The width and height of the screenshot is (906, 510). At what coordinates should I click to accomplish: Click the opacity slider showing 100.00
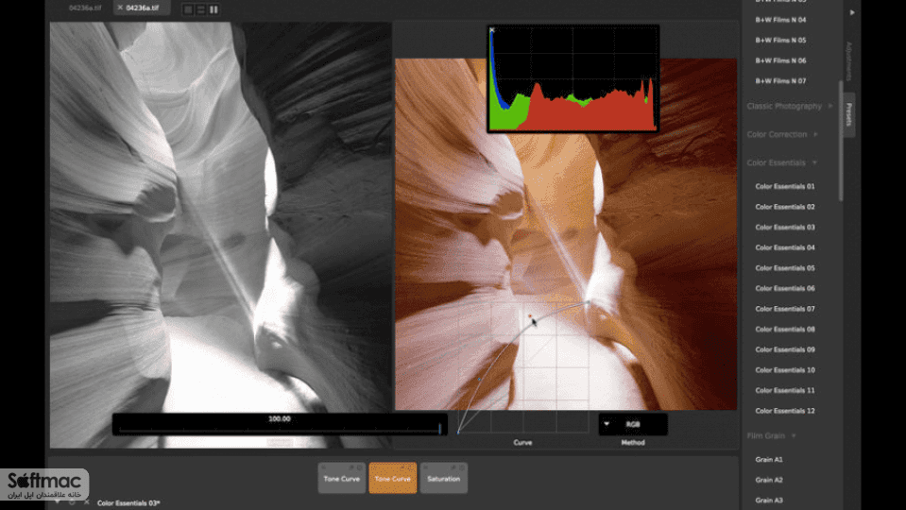pos(280,424)
